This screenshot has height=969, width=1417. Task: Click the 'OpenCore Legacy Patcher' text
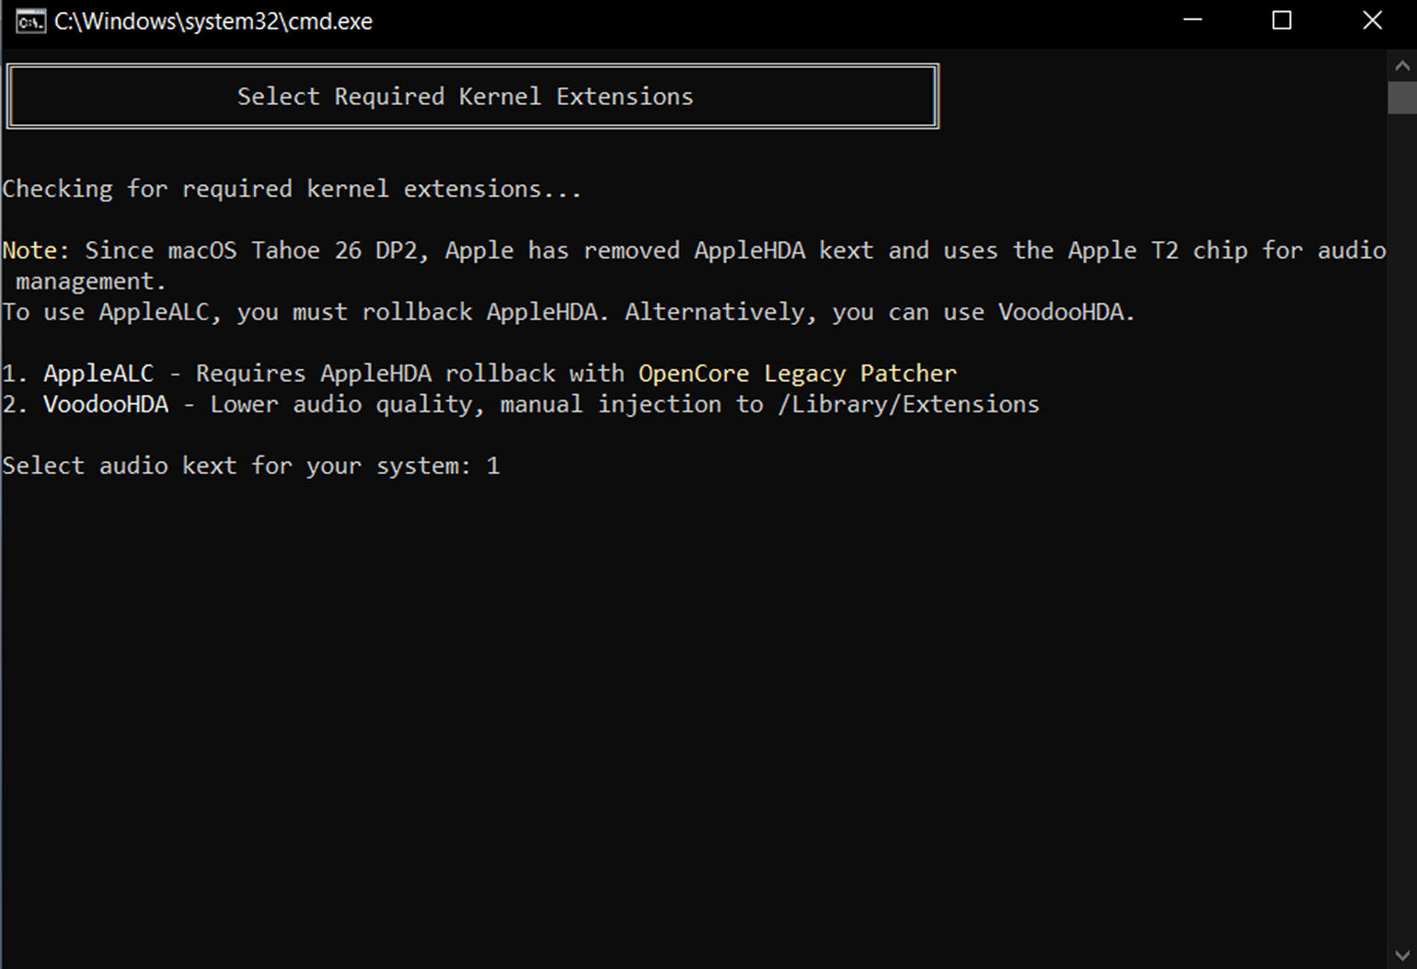(798, 374)
